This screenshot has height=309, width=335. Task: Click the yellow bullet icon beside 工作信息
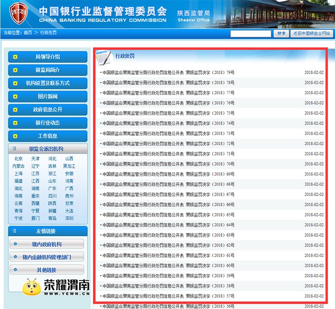click(x=15, y=136)
